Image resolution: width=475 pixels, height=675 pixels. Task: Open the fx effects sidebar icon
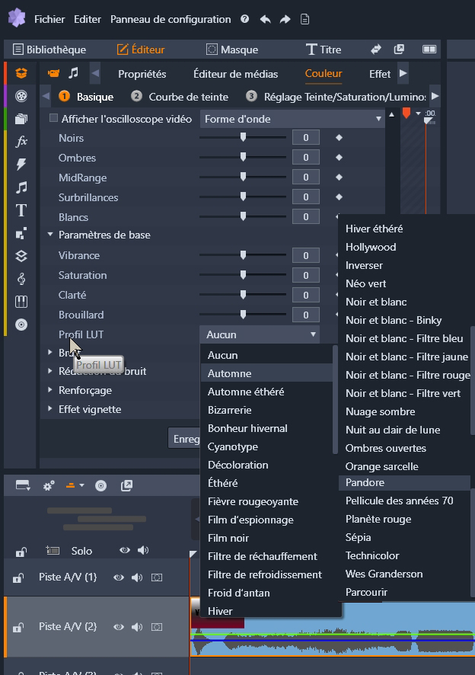[x=21, y=141]
